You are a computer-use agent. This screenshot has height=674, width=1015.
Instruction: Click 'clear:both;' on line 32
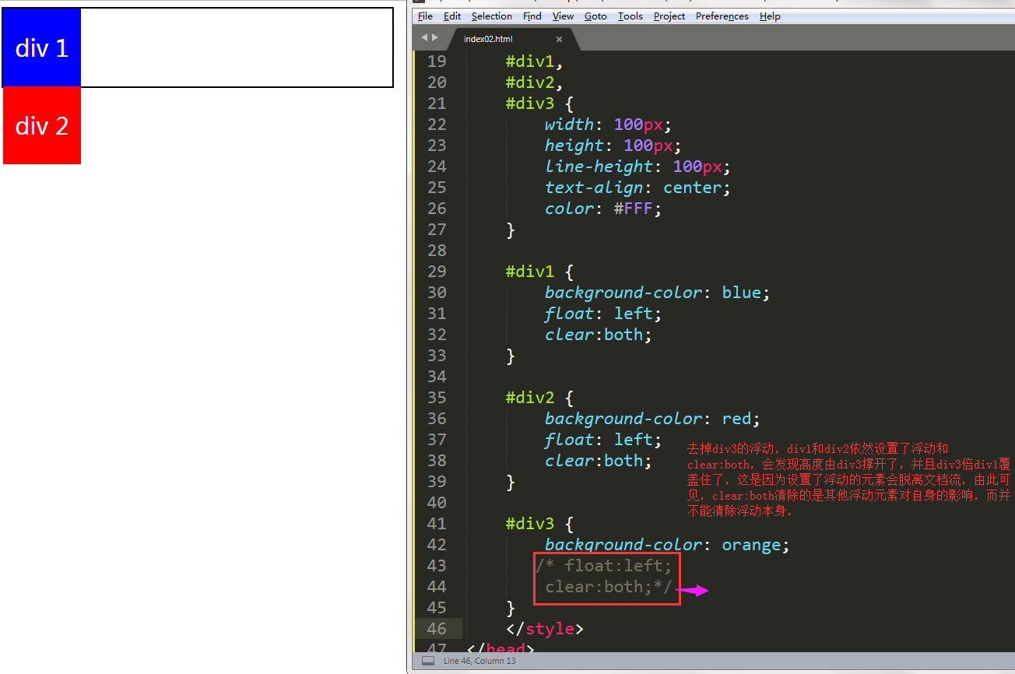[x=599, y=335]
